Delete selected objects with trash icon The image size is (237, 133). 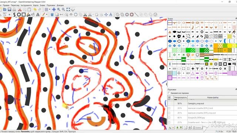tap(52, 15)
